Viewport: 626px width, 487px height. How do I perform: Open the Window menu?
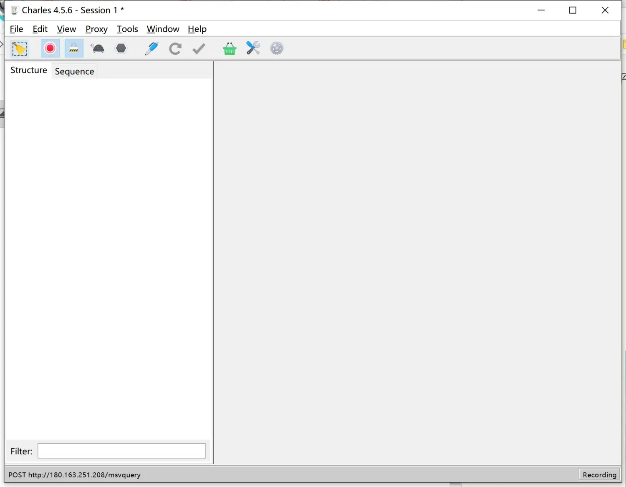point(163,29)
